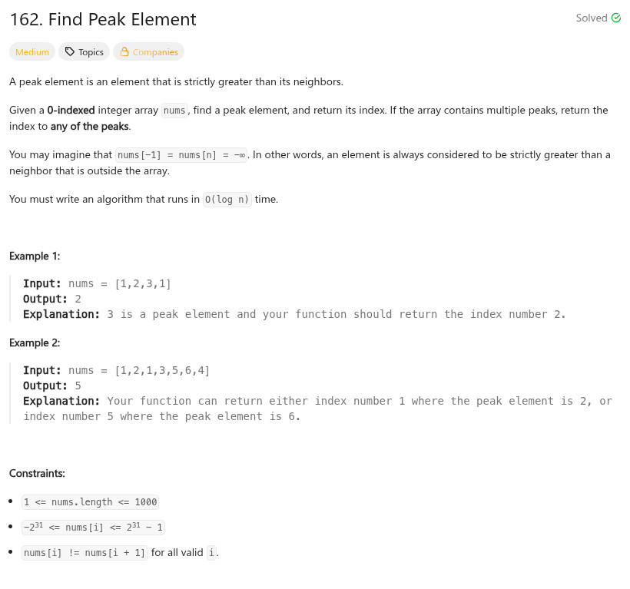Click the "162. Find Peak Element" title
The image size is (630, 589).
pyautogui.click(x=103, y=19)
